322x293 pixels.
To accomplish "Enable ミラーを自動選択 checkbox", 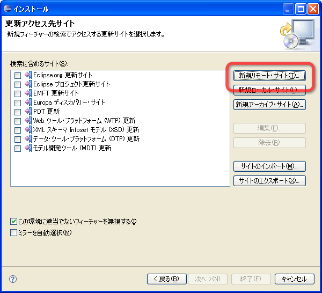I will point(13,233).
